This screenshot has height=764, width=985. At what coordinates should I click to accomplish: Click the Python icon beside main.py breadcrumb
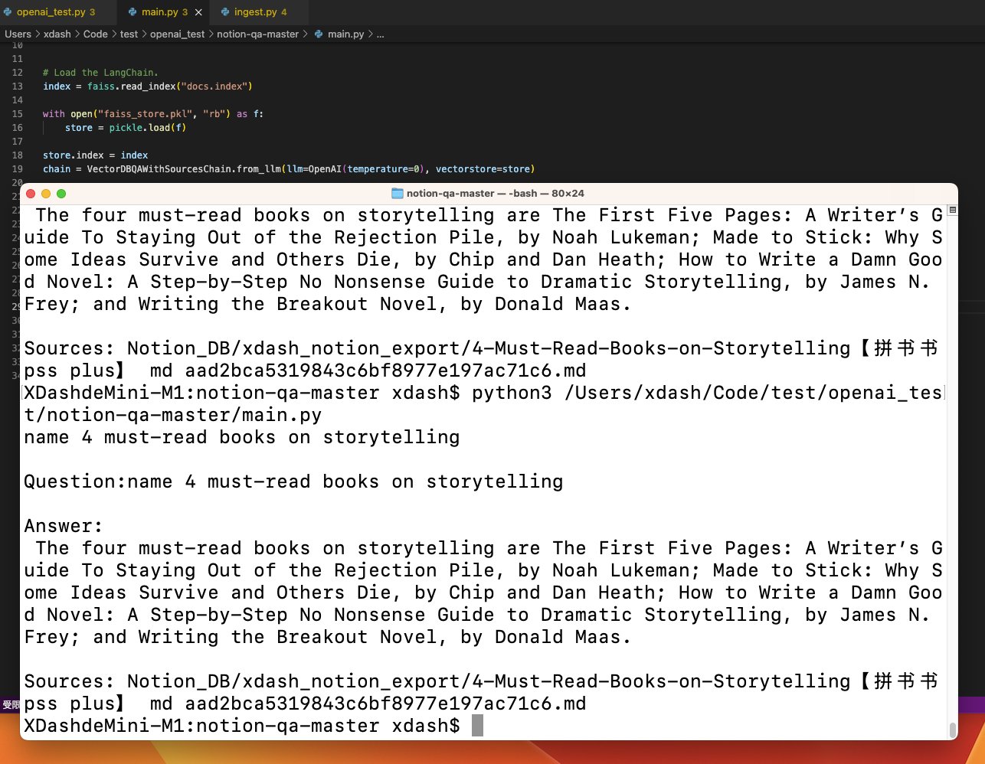click(319, 34)
